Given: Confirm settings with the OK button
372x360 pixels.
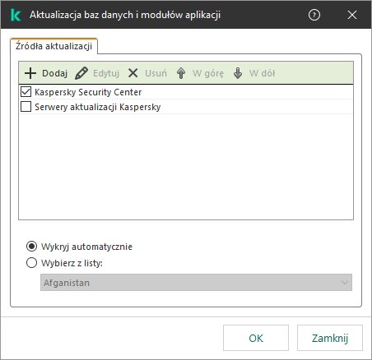Looking at the screenshot, I should click(x=256, y=338).
